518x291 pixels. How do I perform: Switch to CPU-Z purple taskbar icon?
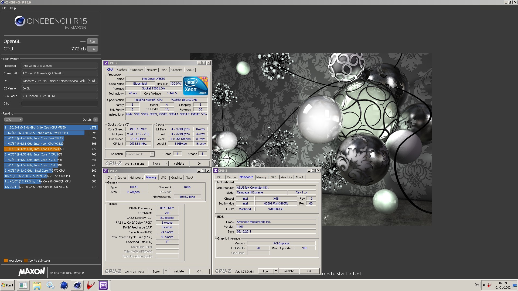103,285
